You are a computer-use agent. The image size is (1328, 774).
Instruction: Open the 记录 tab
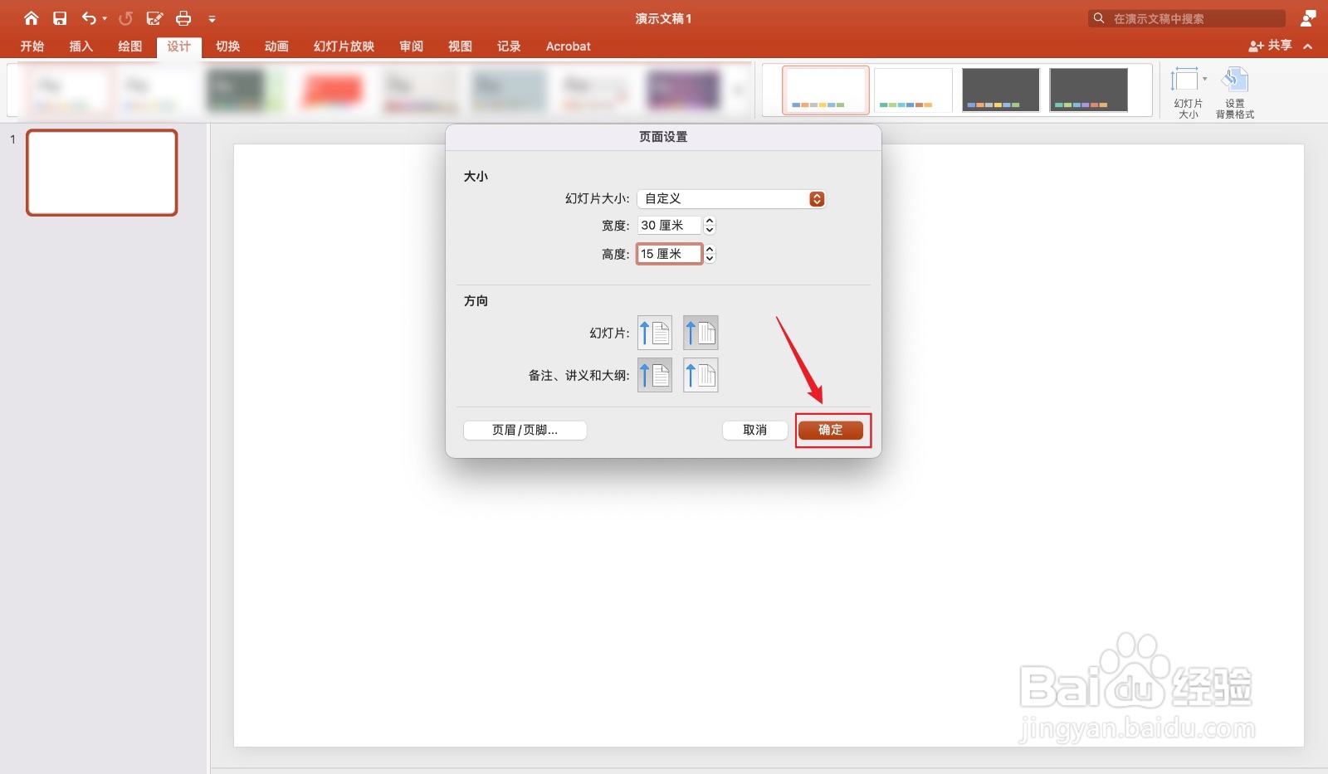point(509,46)
